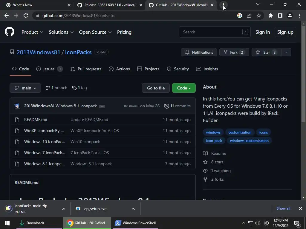Open the Readme link in About

click(x=215, y=153)
